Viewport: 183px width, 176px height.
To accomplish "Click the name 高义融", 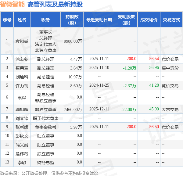I will (22, 145).
